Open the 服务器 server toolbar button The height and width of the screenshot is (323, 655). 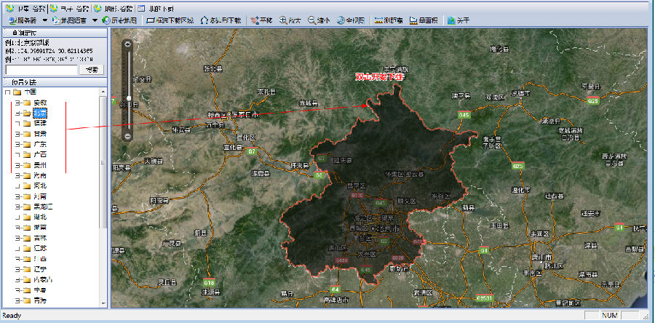(22, 20)
